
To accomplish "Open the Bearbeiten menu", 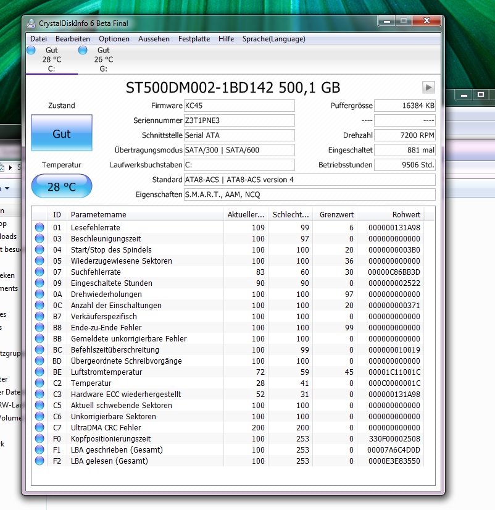I will (73, 39).
